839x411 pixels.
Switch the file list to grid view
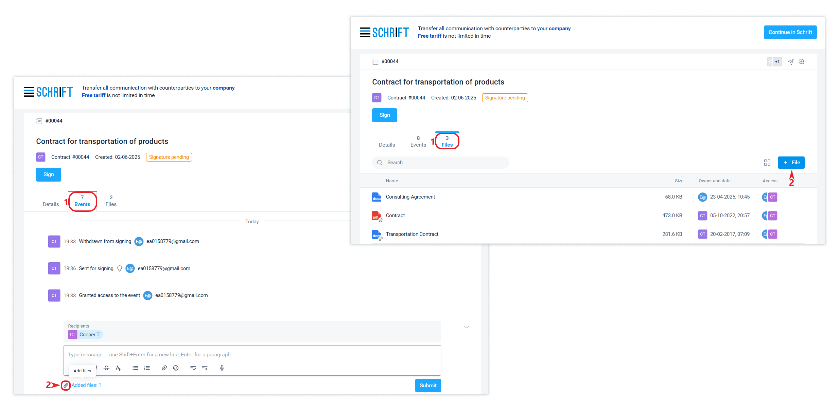767,163
